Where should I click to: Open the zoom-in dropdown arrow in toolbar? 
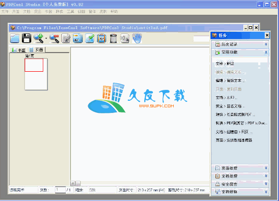(46, 38)
